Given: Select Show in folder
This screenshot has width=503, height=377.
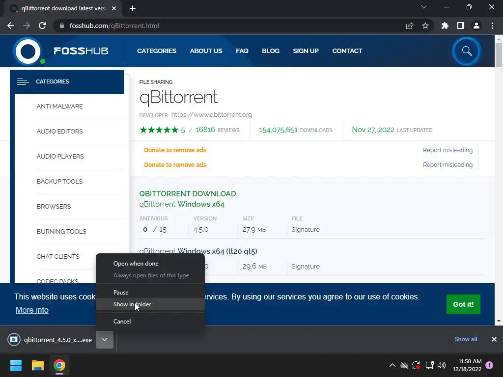Looking at the screenshot, I should tap(150, 304).
